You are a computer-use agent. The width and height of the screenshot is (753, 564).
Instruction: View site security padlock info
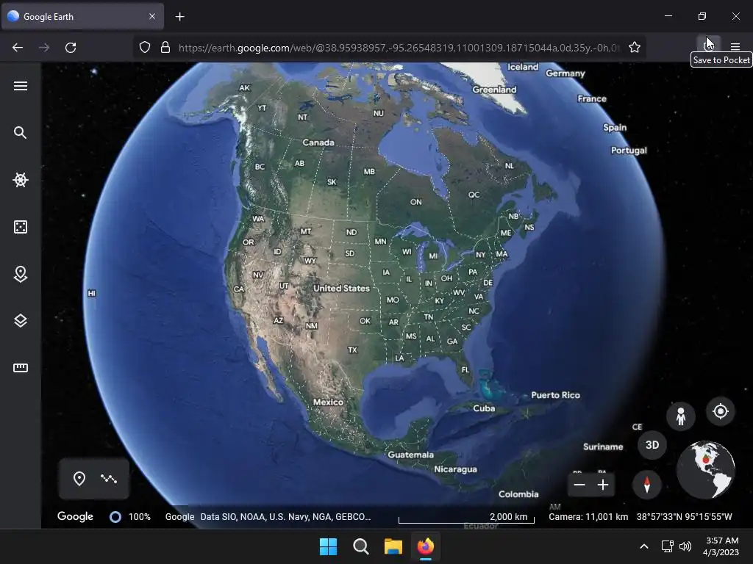tap(165, 47)
